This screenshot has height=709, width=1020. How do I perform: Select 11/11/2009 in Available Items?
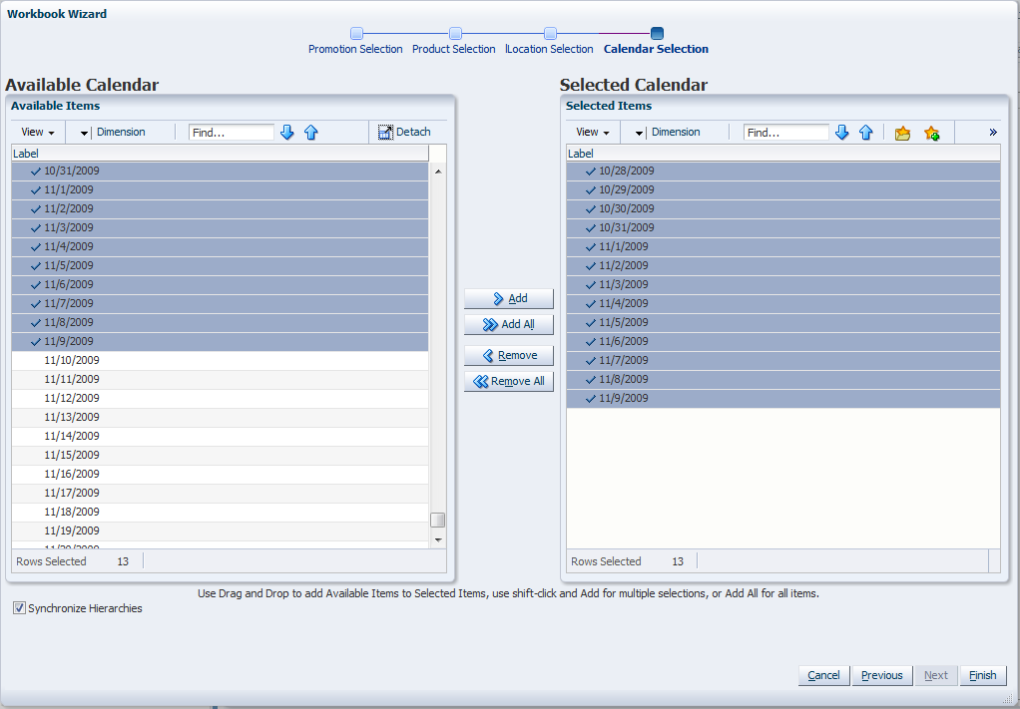tap(220, 379)
